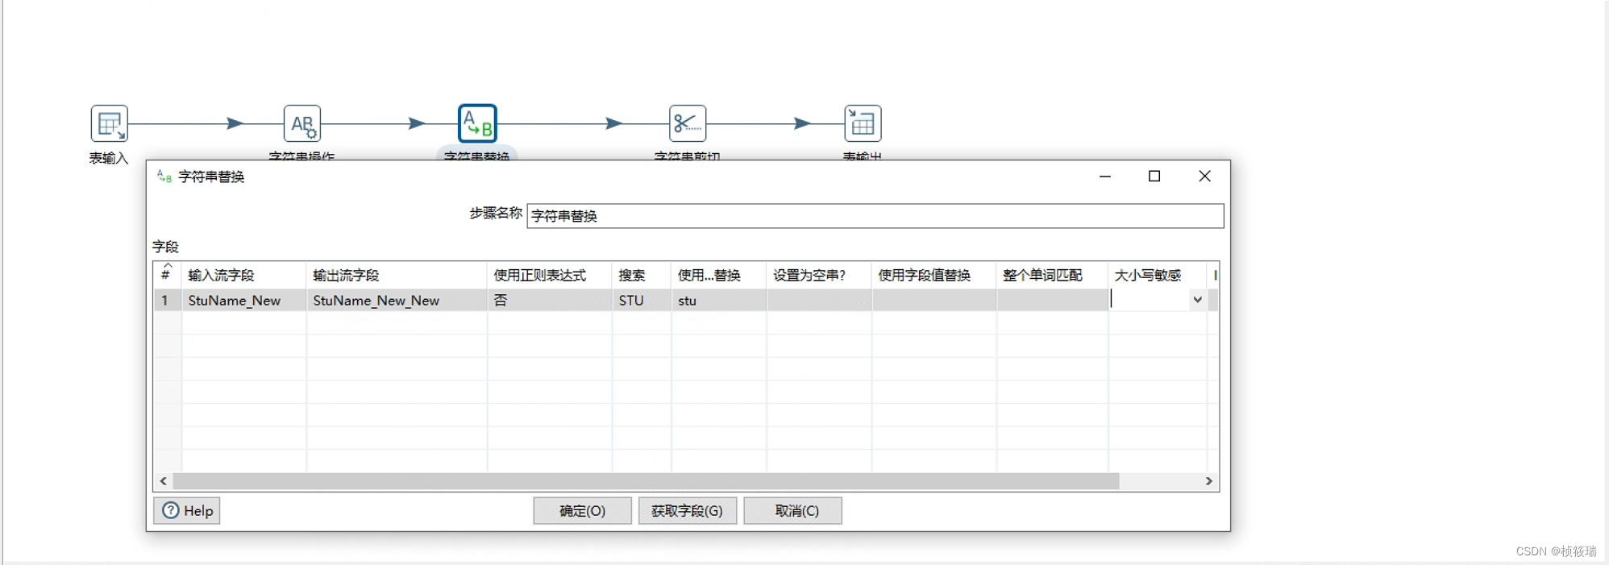Click the 大小写敏感 column header
The image size is (1609, 565).
1157,275
